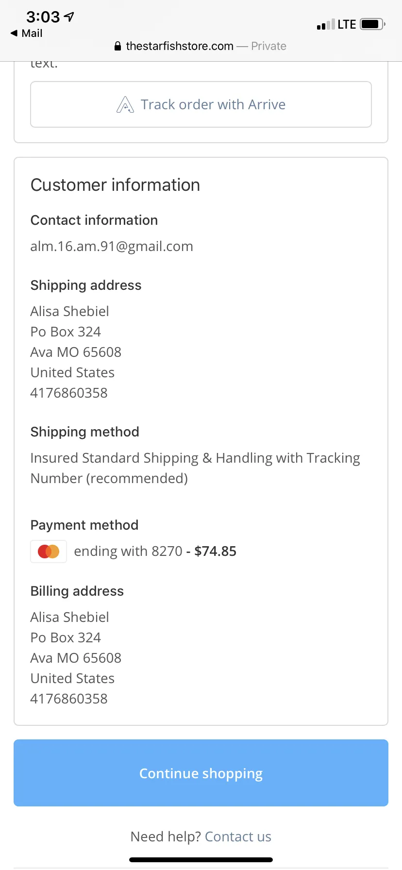Viewport: 402px width, 870px height.
Task: Tap the padlock icon in address bar
Action: pyautogui.click(x=117, y=46)
